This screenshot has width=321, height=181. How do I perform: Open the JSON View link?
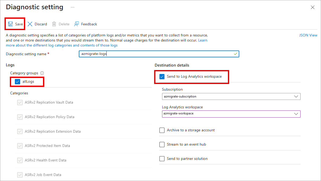click(x=308, y=35)
